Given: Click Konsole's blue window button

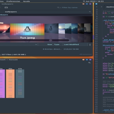Looking at the screenshot, I should 87,60.
